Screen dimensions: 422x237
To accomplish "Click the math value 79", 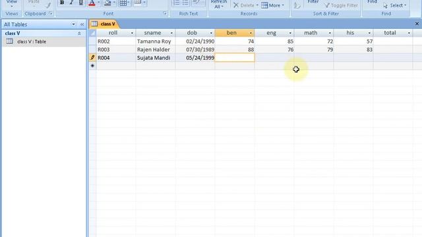I will (314, 49).
